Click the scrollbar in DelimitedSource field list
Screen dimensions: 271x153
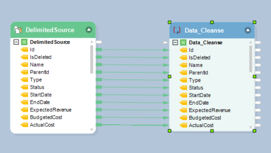[x=92, y=59]
